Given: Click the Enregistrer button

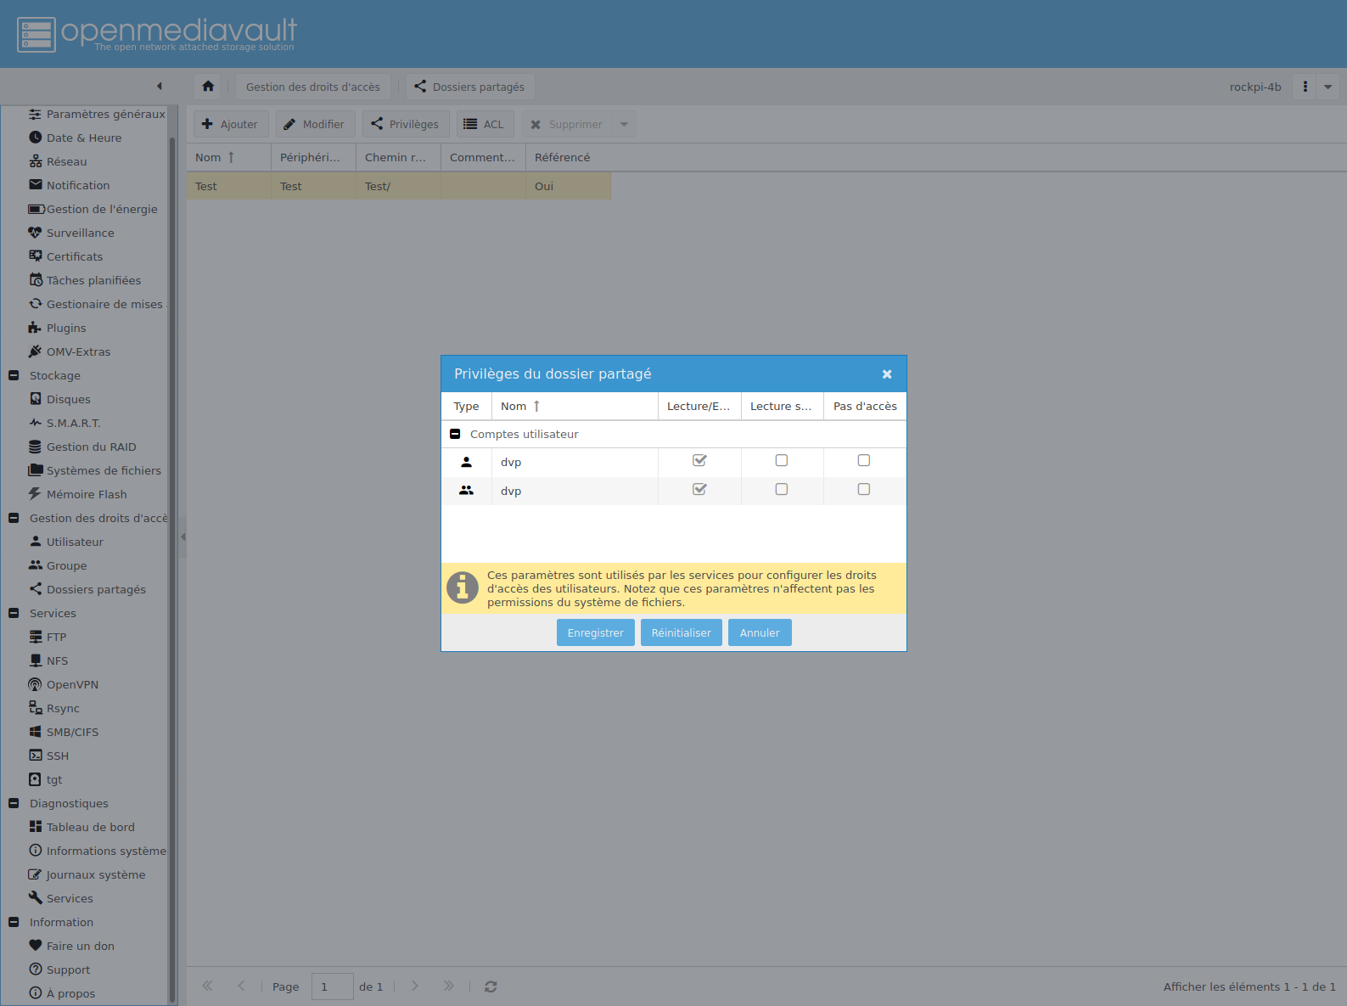Looking at the screenshot, I should (x=595, y=632).
